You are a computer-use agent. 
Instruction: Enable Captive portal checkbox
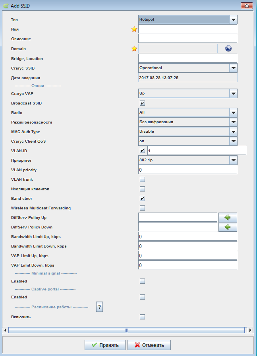tap(143, 297)
